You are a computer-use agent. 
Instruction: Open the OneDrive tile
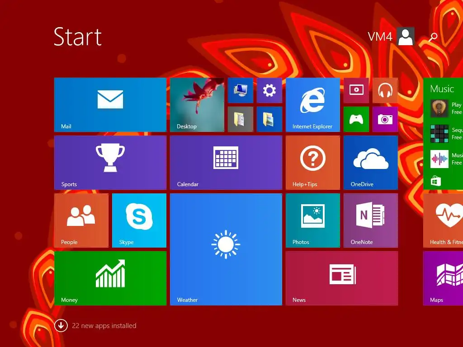point(371,163)
